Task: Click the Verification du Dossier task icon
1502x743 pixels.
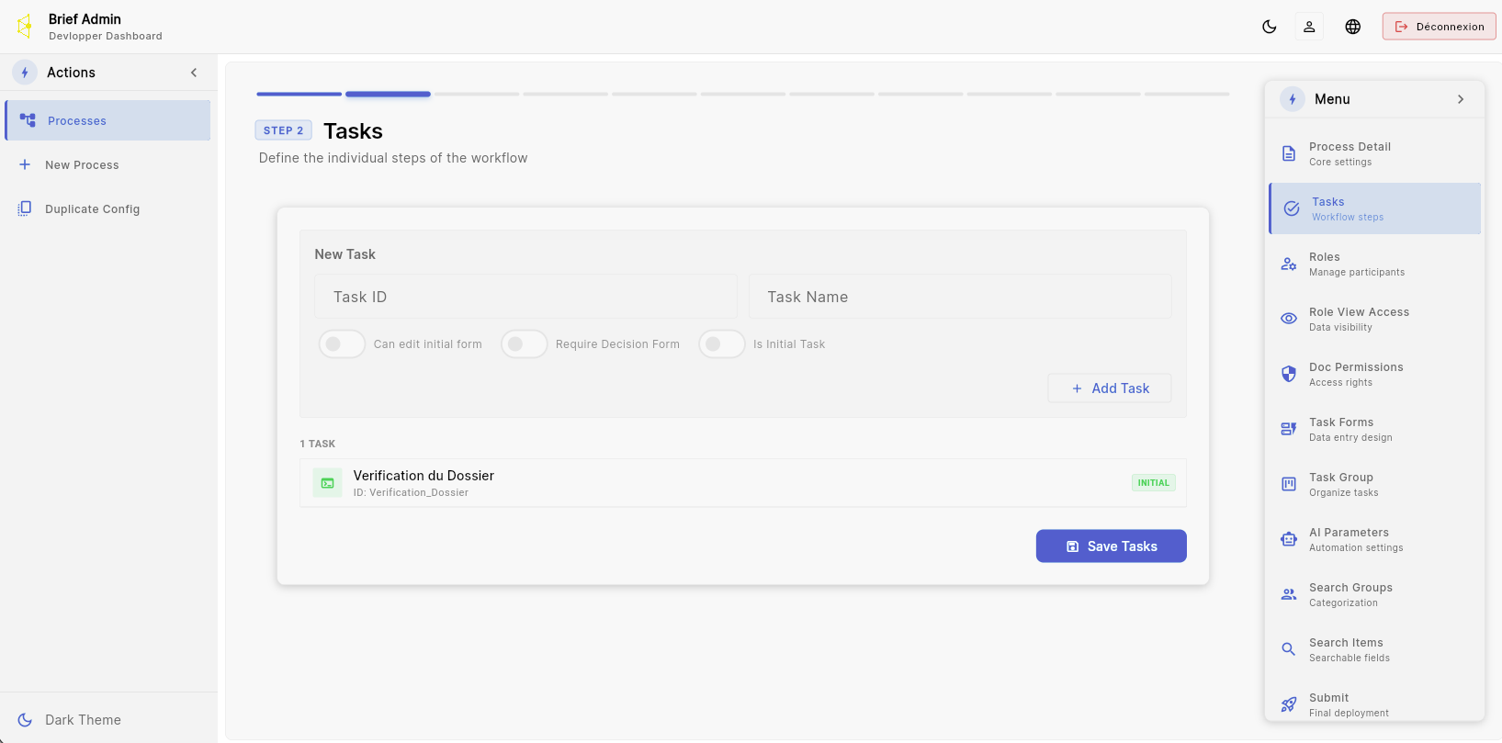Action: coord(328,483)
